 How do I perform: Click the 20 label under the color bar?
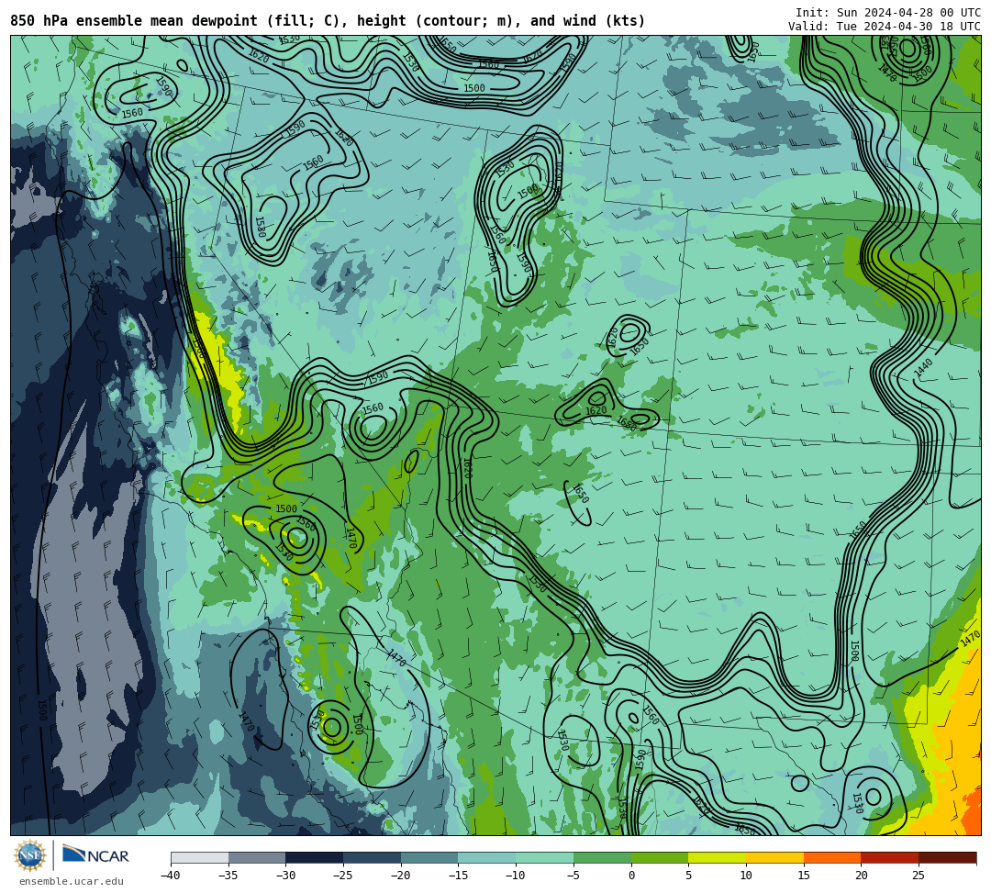pos(861,876)
